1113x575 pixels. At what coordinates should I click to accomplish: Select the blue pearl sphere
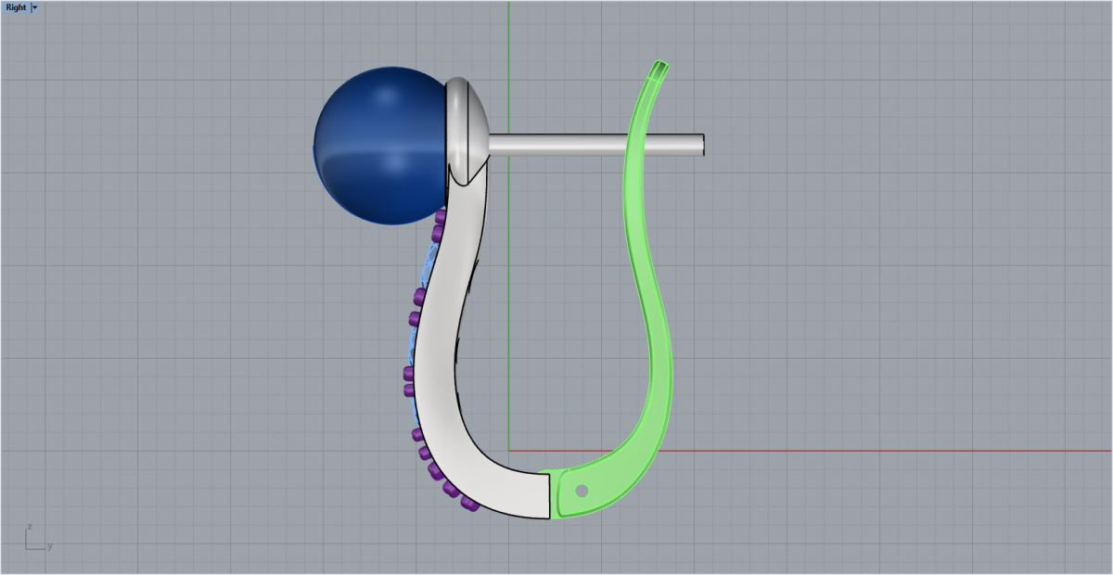[x=376, y=146]
